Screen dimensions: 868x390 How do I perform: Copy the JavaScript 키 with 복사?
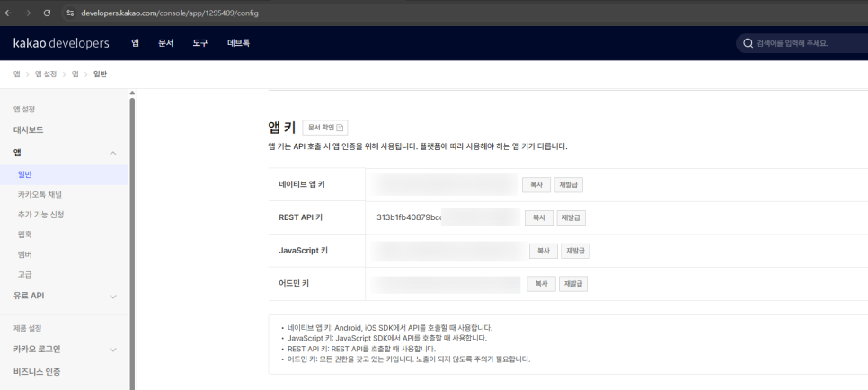tap(544, 251)
